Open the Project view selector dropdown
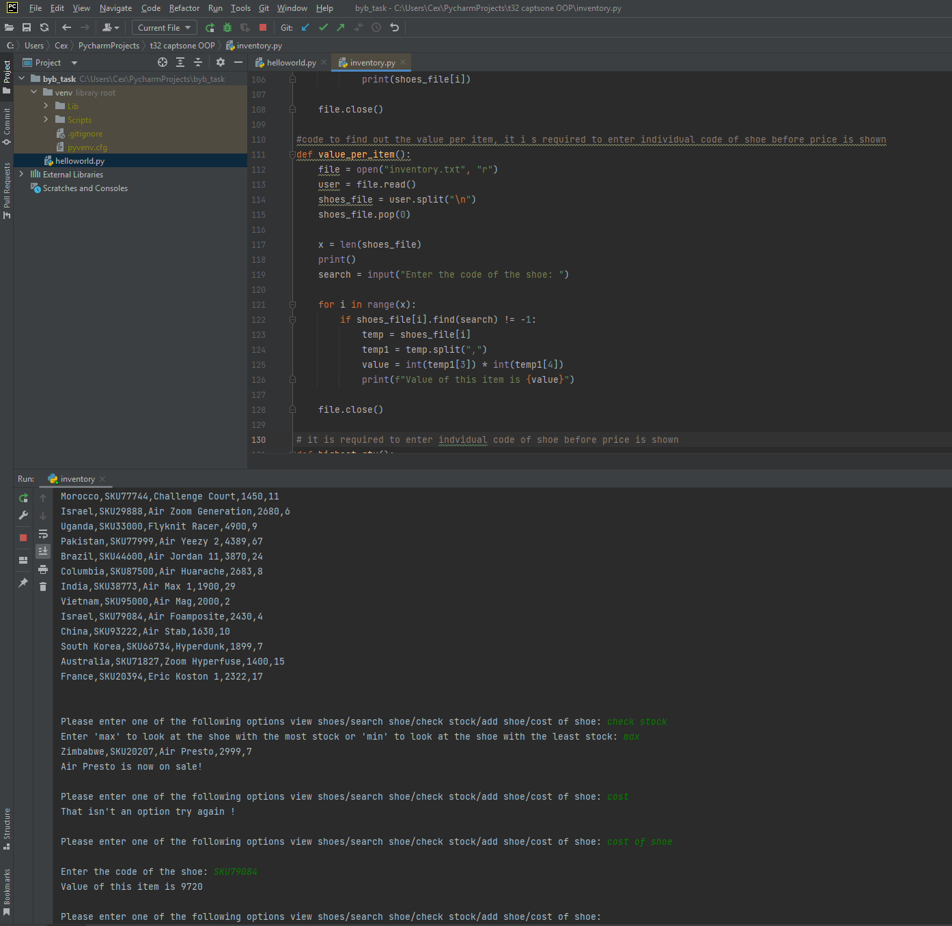 coord(51,62)
